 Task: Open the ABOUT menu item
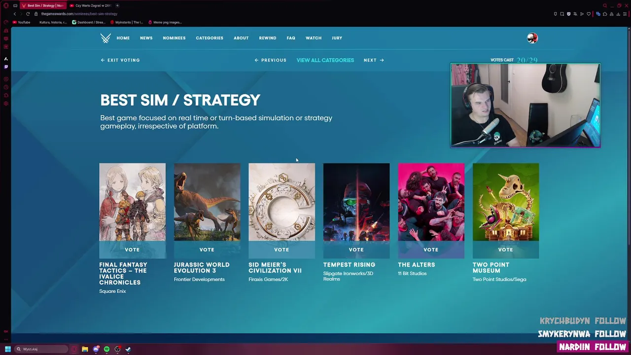(x=241, y=38)
